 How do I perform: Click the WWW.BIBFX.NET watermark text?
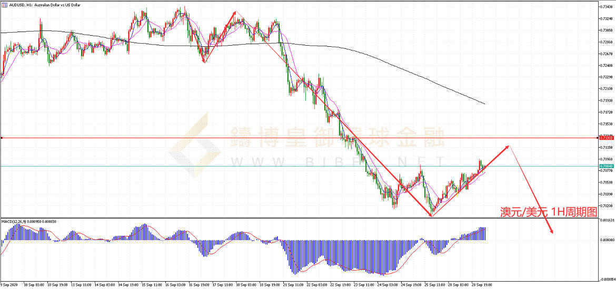337,160
